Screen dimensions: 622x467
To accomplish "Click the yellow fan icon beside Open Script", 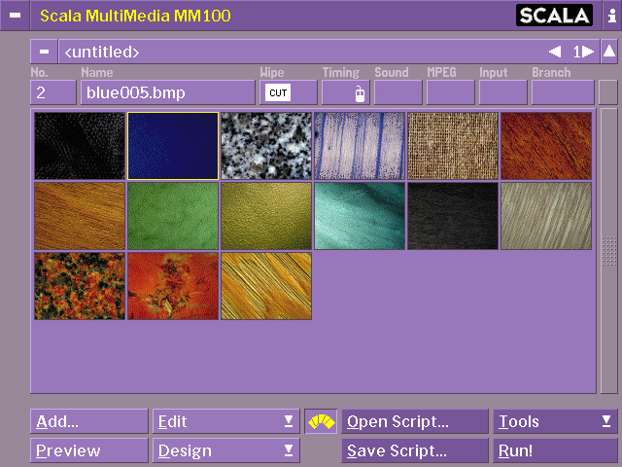I will pyautogui.click(x=321, y=422).
